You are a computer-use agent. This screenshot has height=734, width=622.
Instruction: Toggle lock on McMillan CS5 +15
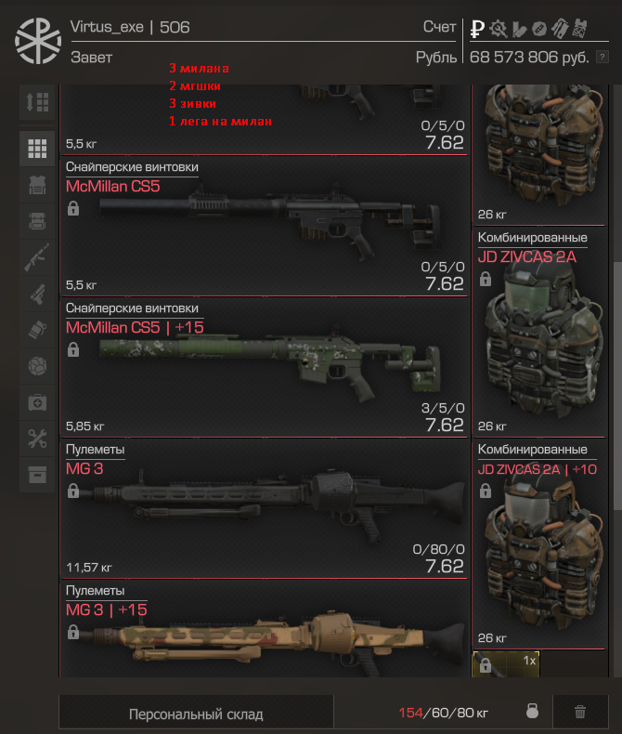73,349
